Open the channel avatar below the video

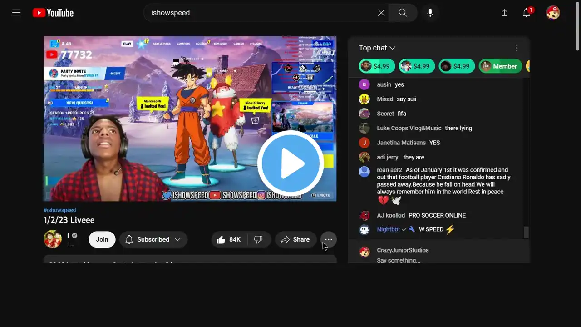pos(53,239)
